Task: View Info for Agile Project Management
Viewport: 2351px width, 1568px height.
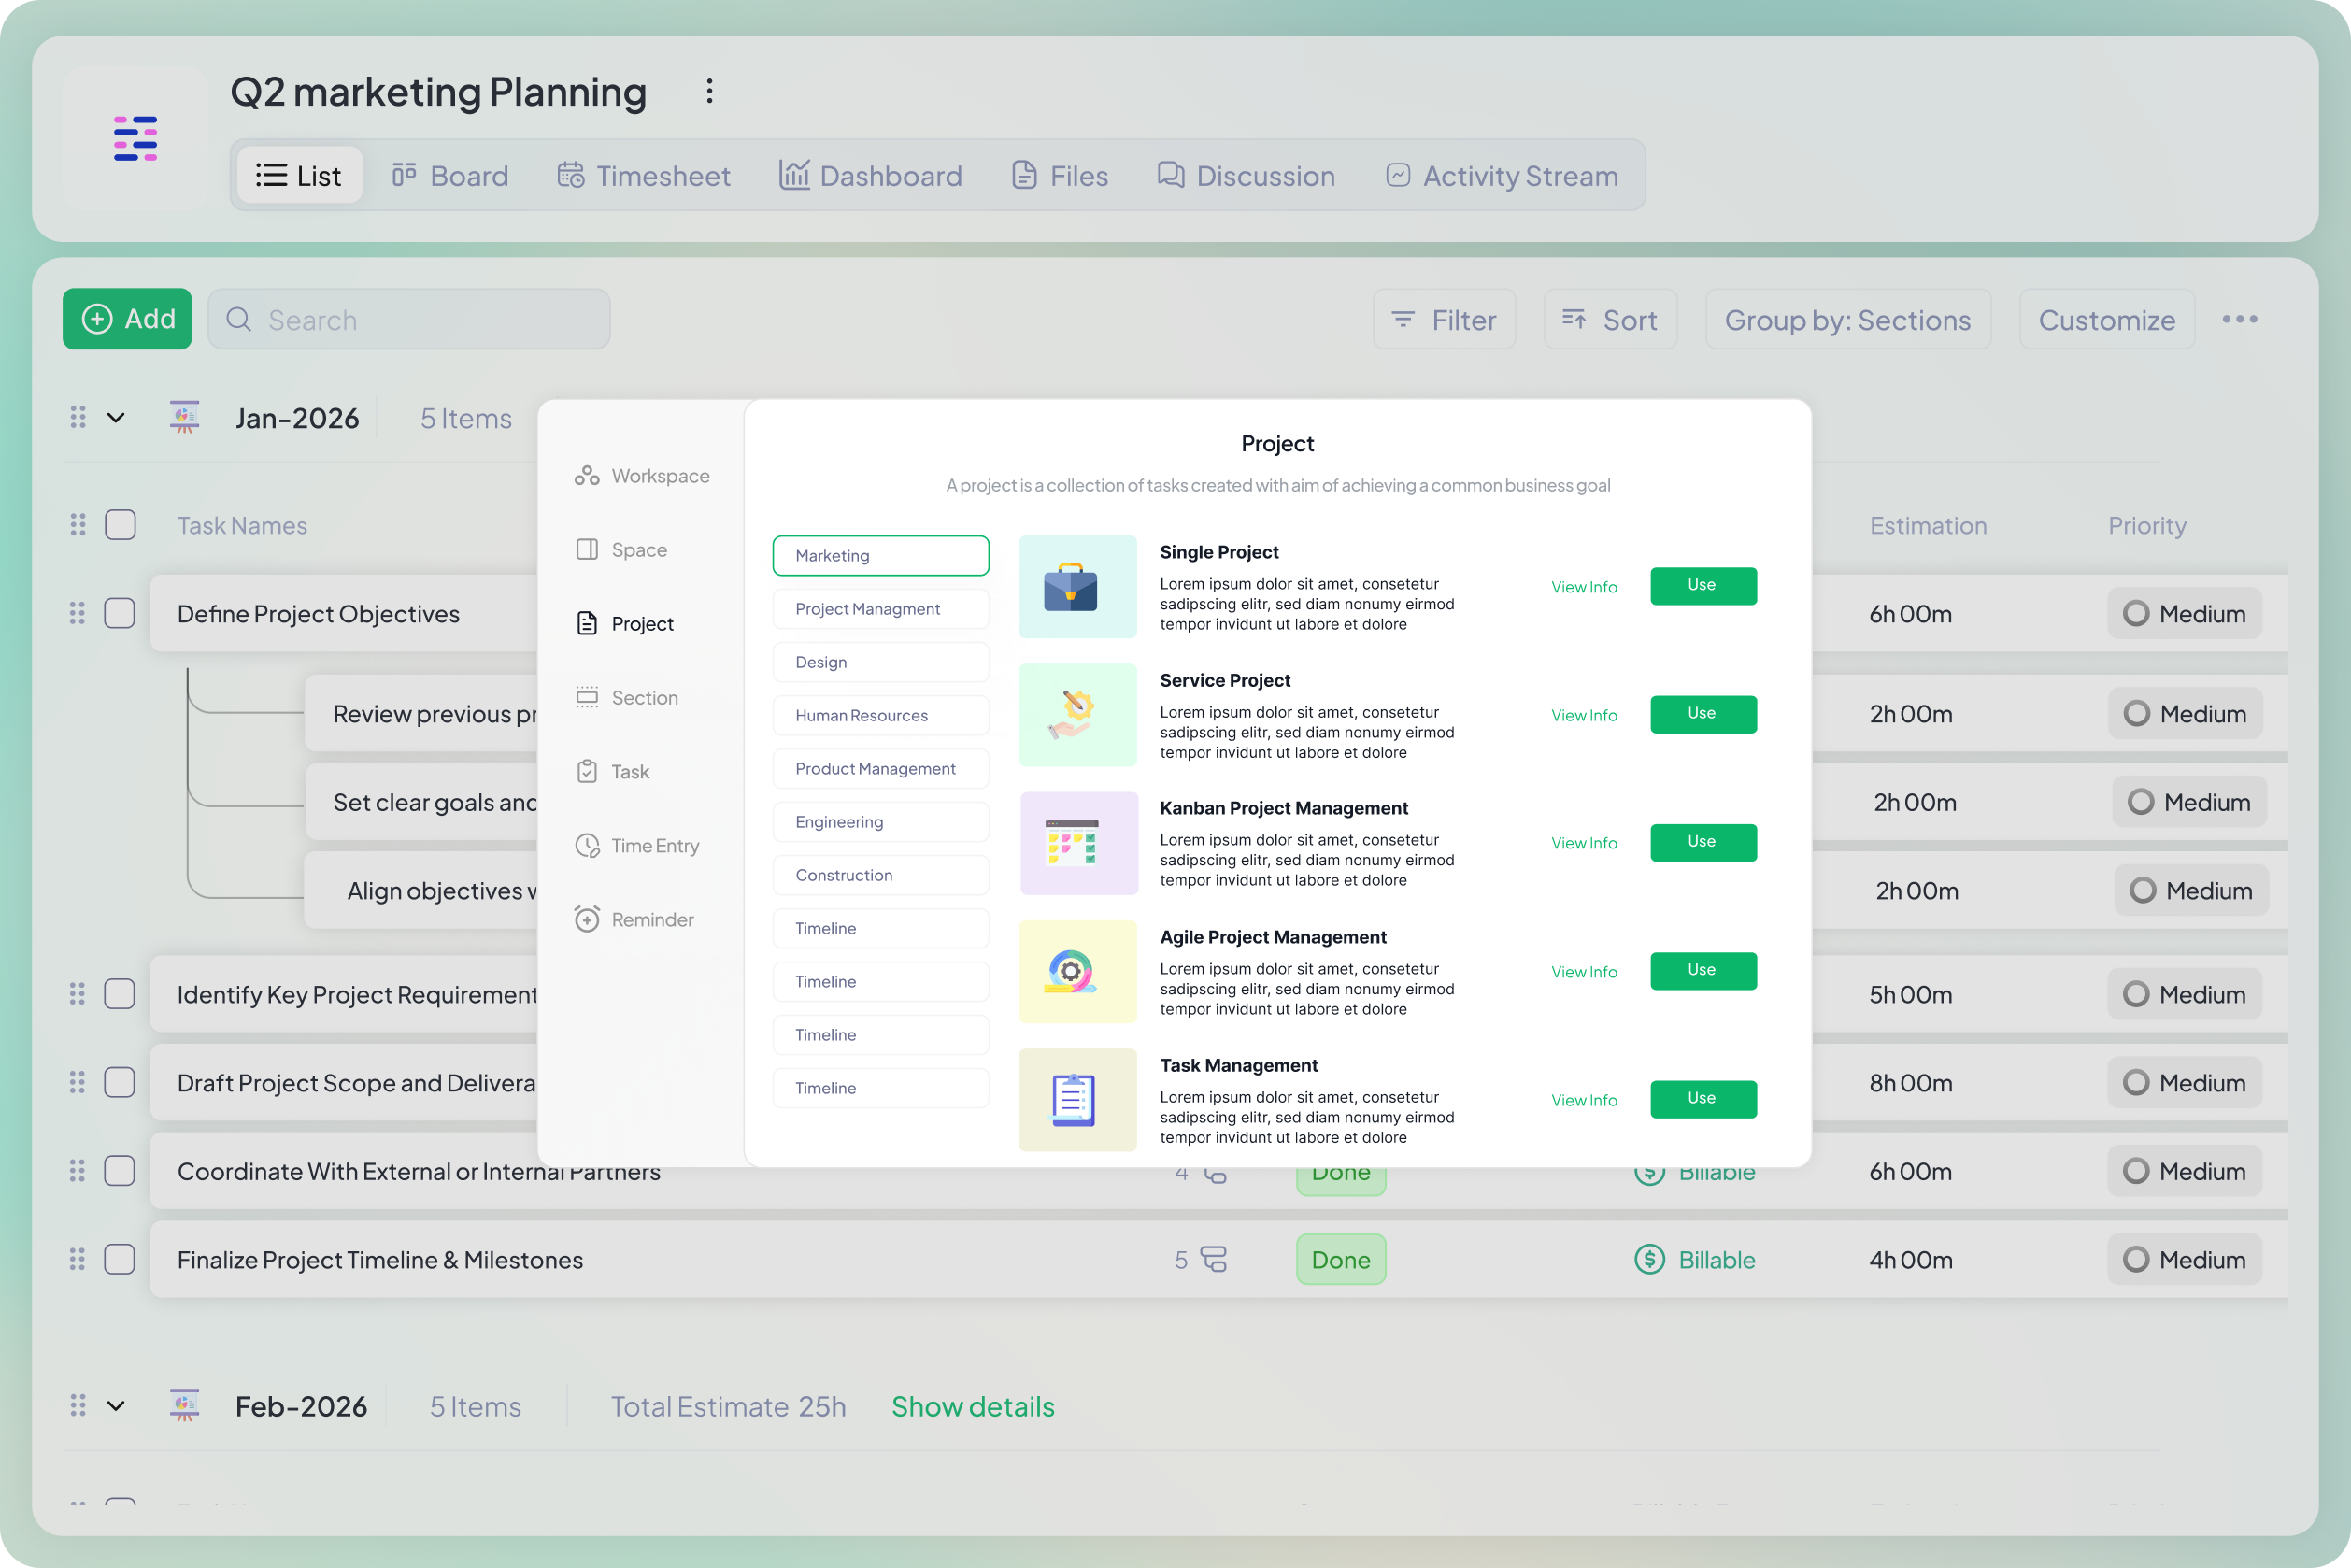Action: [x=1583, y=972]
